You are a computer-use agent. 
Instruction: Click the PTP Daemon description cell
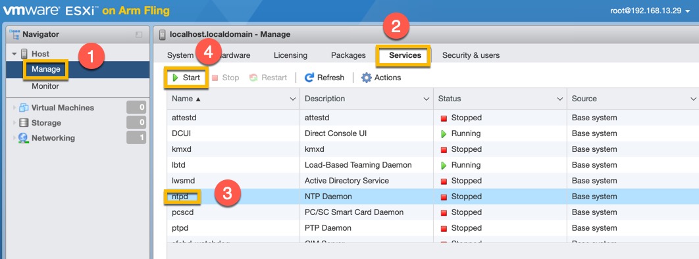[328, 228]
